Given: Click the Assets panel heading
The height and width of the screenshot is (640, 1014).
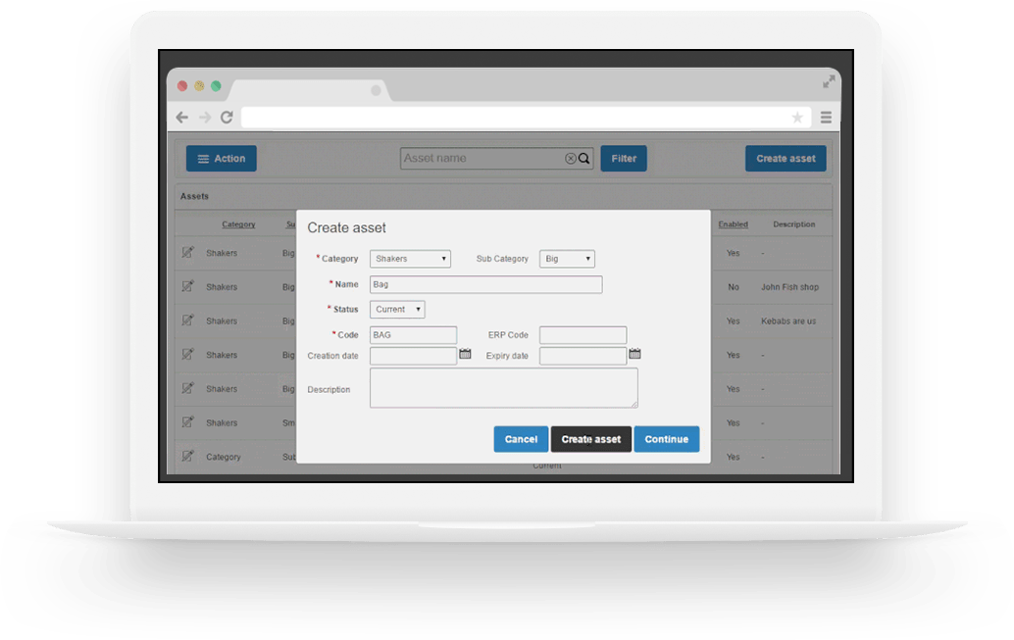Looking at the screenshot, I should click(x=194, y=196).
